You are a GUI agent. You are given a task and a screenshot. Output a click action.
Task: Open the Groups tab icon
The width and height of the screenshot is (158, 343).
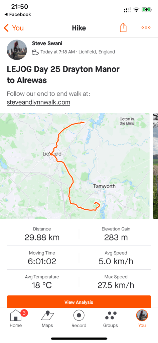pyautogui.click(x=111, y=316)
